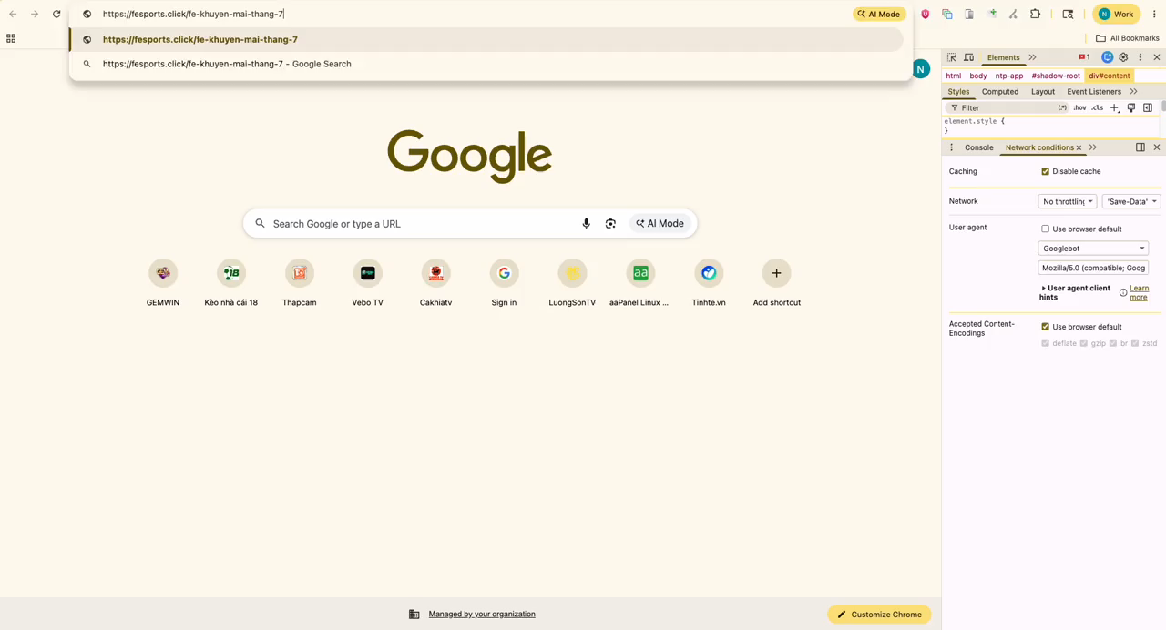The image size is (1166, 630).
Task: Click the Google account avatar N on page
Action: (921, 69)
